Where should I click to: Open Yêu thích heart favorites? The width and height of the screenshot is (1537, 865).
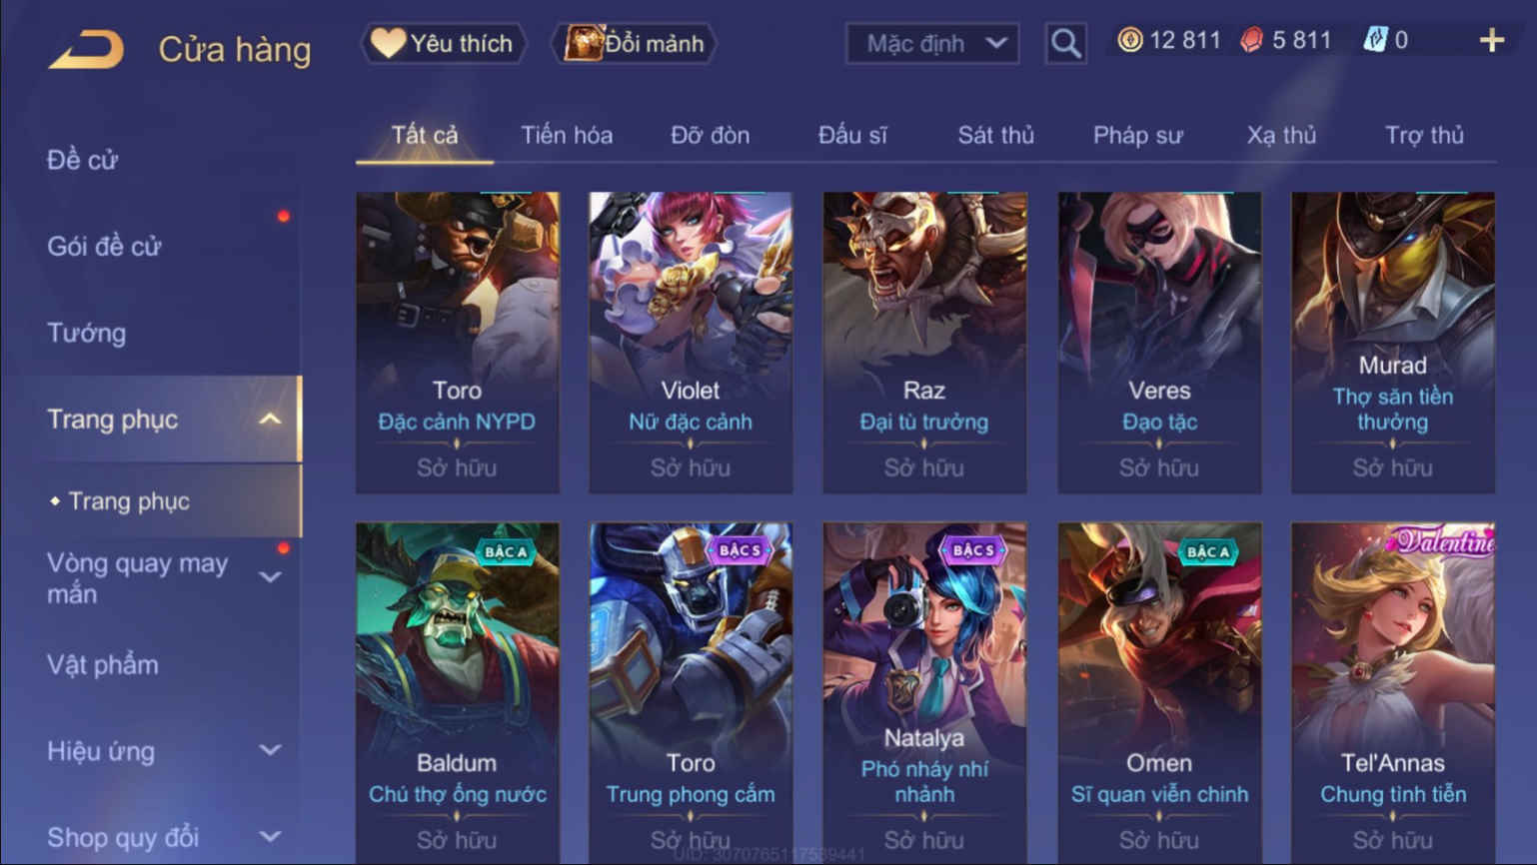point(443,43)
